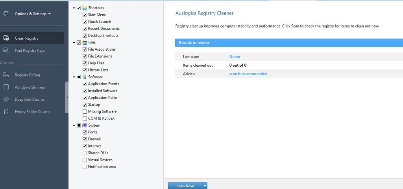This screenshot has width=403, height=189.
Task: Toggle the Installed Software checkbox
Action: [85, 91]
